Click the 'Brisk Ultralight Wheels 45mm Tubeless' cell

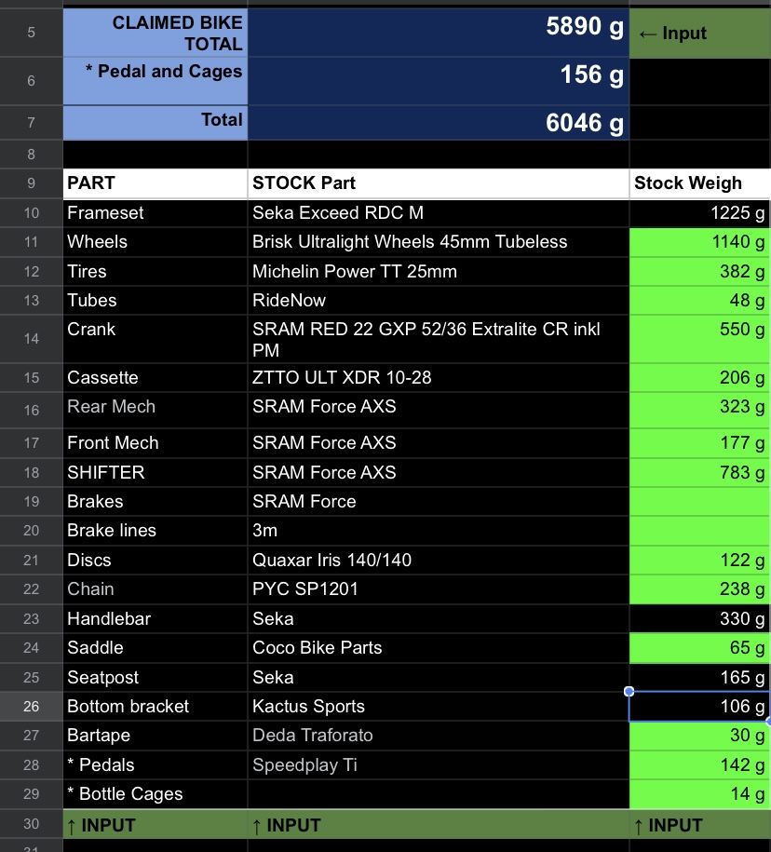[x=438, y=242]
